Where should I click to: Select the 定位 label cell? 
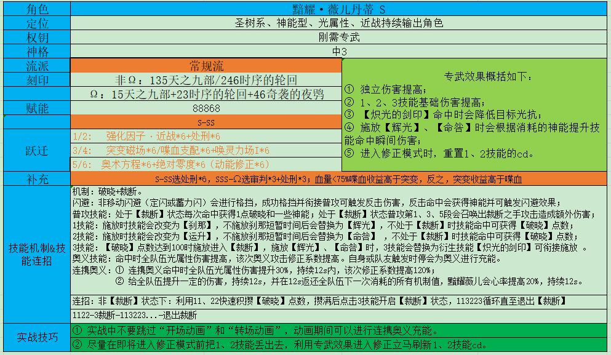pos(37,23)
